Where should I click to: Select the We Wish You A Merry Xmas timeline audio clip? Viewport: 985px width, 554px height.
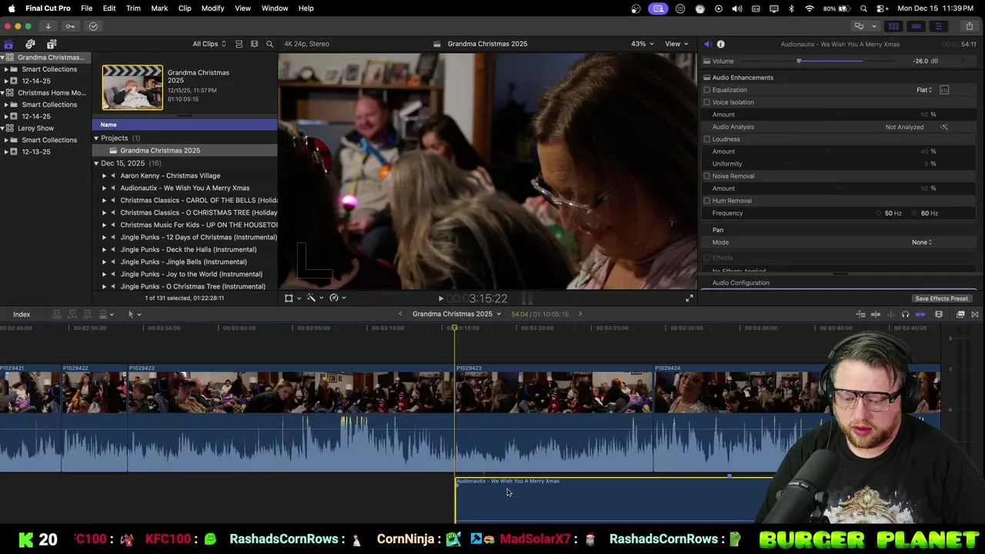coord(613,500)
